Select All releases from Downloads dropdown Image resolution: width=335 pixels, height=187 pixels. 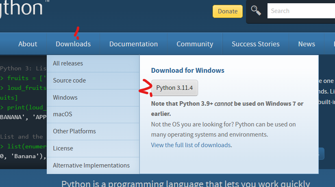(x=68, y=63)
